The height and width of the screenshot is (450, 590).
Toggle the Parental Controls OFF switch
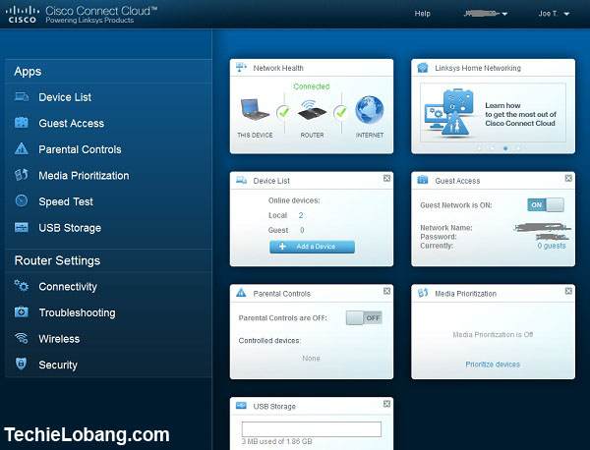point(364,317)
